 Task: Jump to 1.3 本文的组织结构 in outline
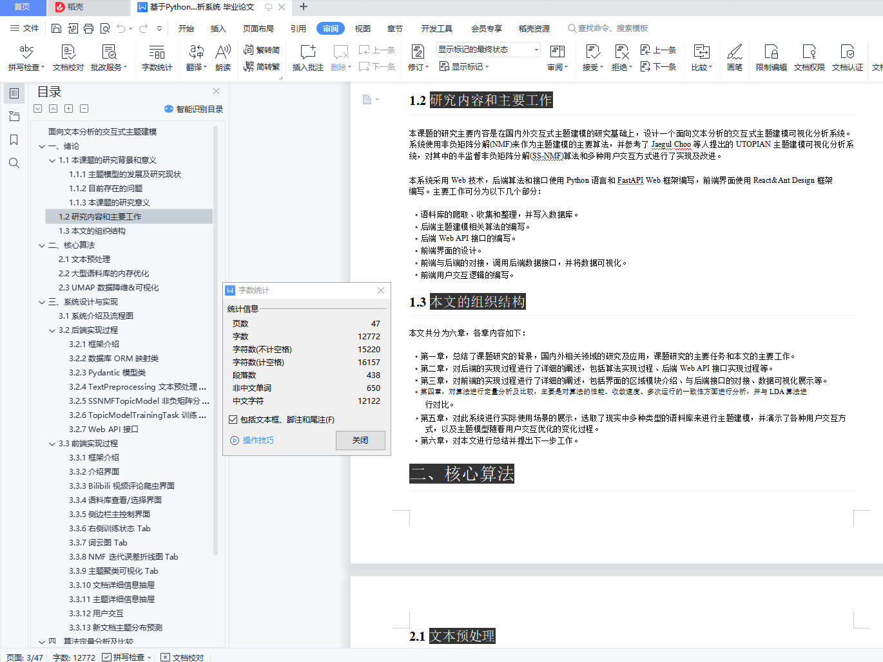click(92, 231)
